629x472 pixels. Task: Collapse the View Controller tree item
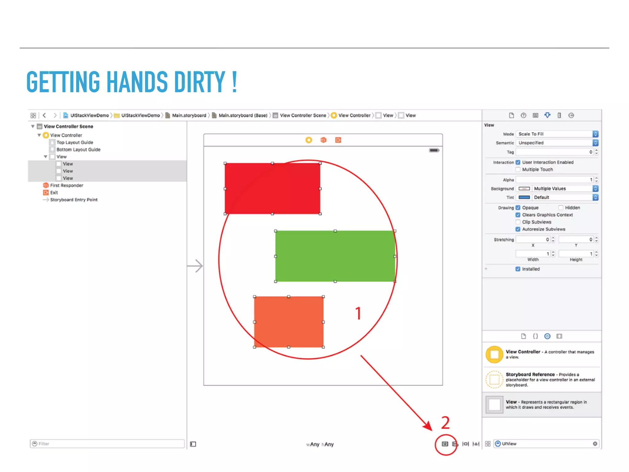39,135
